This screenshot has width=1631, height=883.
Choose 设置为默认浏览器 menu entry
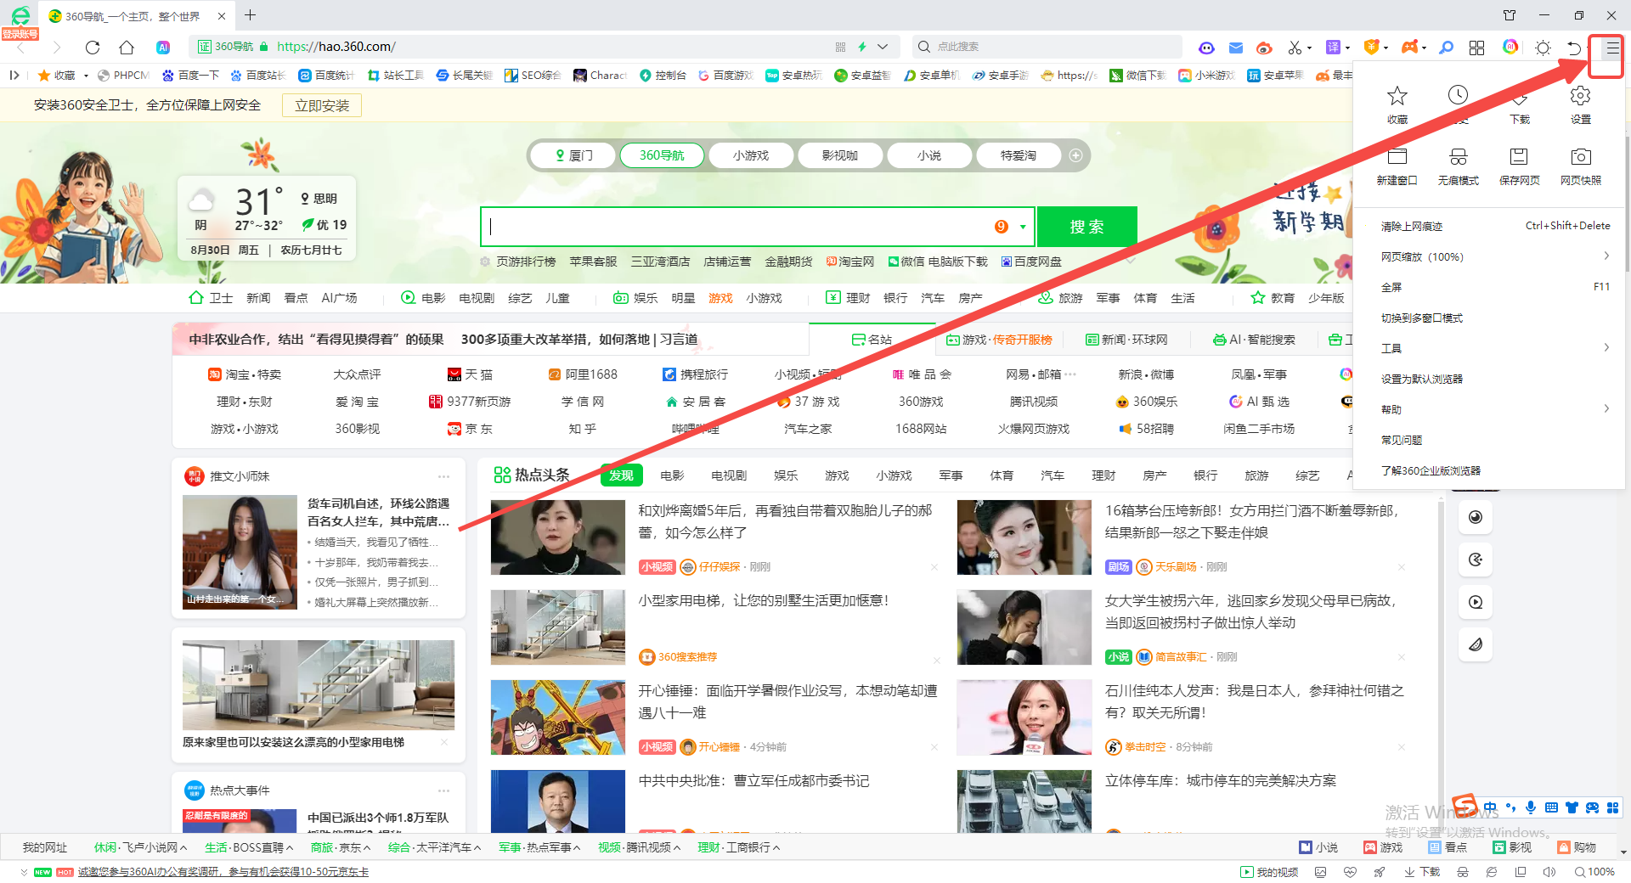tap(1489, 379)
